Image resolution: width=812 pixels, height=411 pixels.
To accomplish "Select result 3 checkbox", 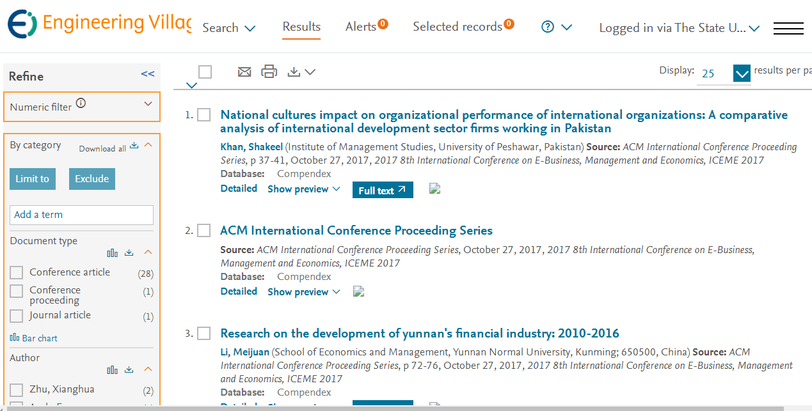I will (x=204, y=334).
